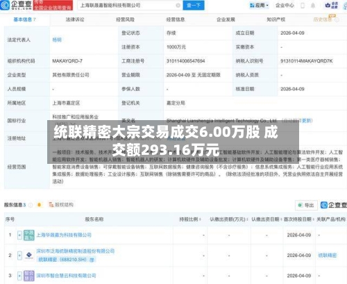
Task: Expand the 国标行业 chevron
Action: click(72, 124)
